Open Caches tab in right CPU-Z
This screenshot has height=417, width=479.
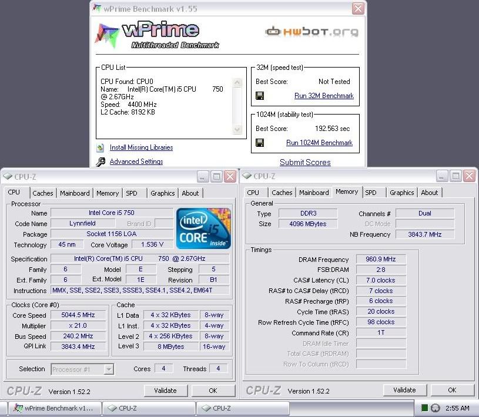point(282,193)
